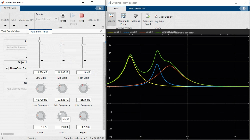Toggle Overall Equalizer legend entry
The width and height of the screenshot is (250, 140).
click(x=167, y=32)
